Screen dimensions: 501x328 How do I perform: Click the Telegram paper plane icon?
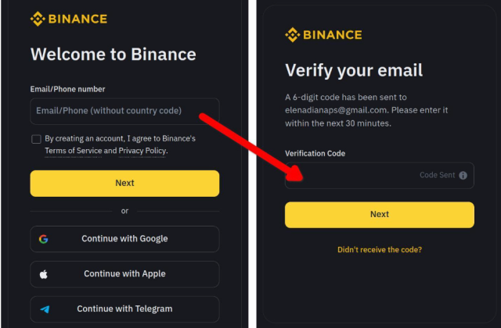pos(45,309)
